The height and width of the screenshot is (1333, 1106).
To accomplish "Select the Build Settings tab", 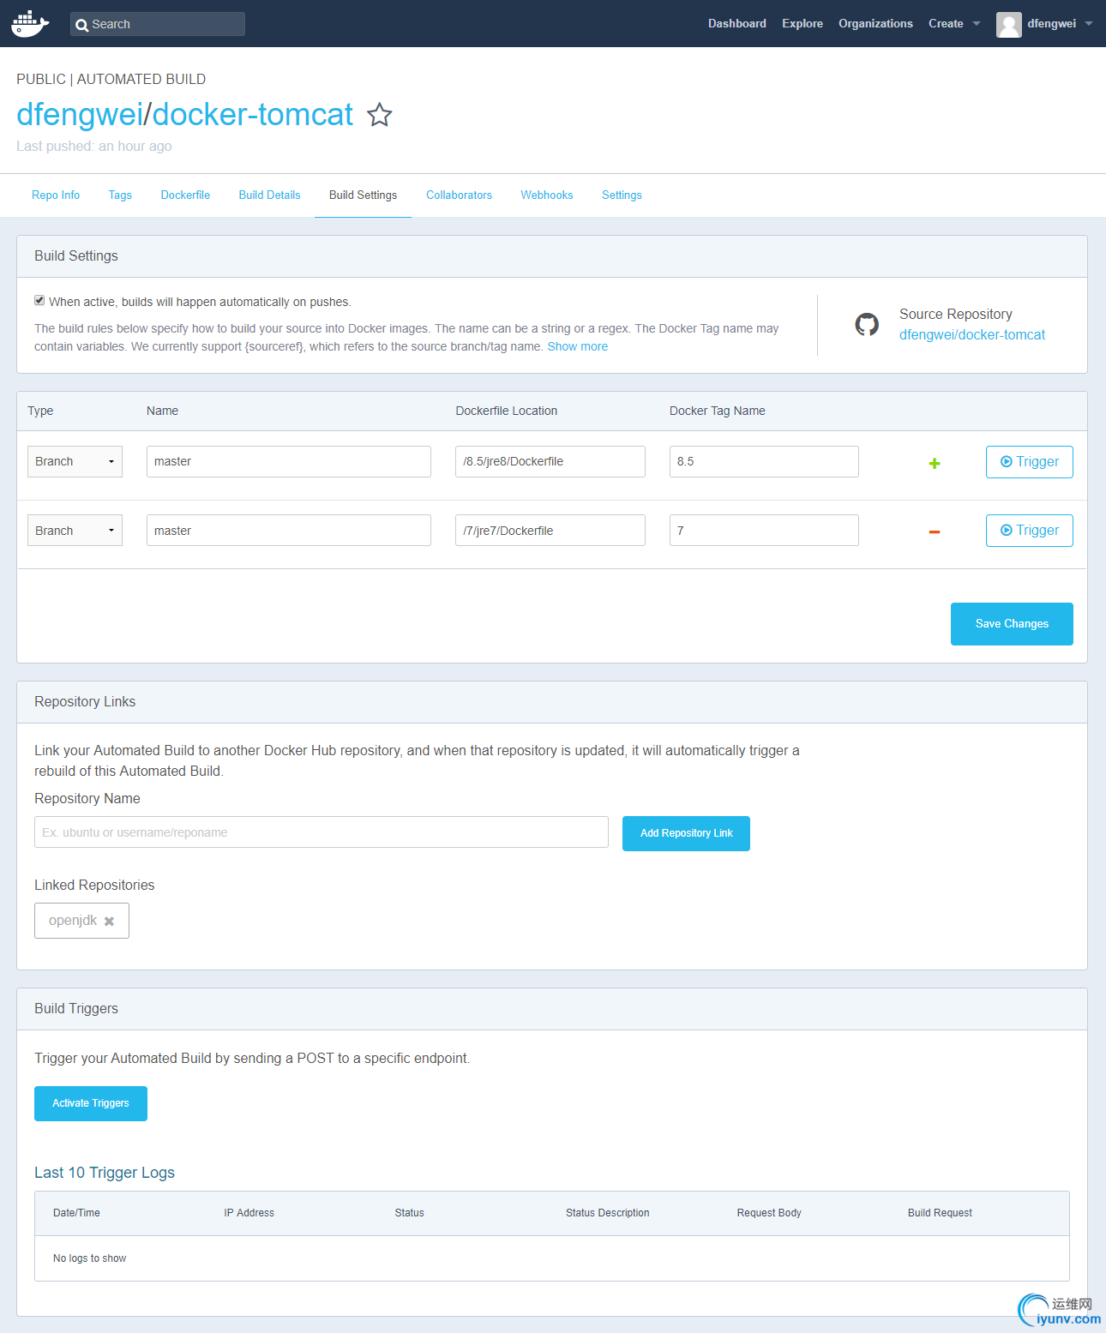I will click(x=363, y=195).
